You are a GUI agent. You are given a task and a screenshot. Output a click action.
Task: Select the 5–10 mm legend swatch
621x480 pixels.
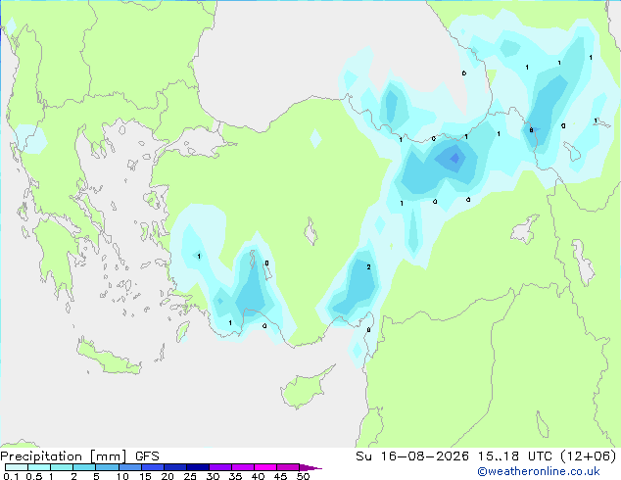click(x=107, y=467)
